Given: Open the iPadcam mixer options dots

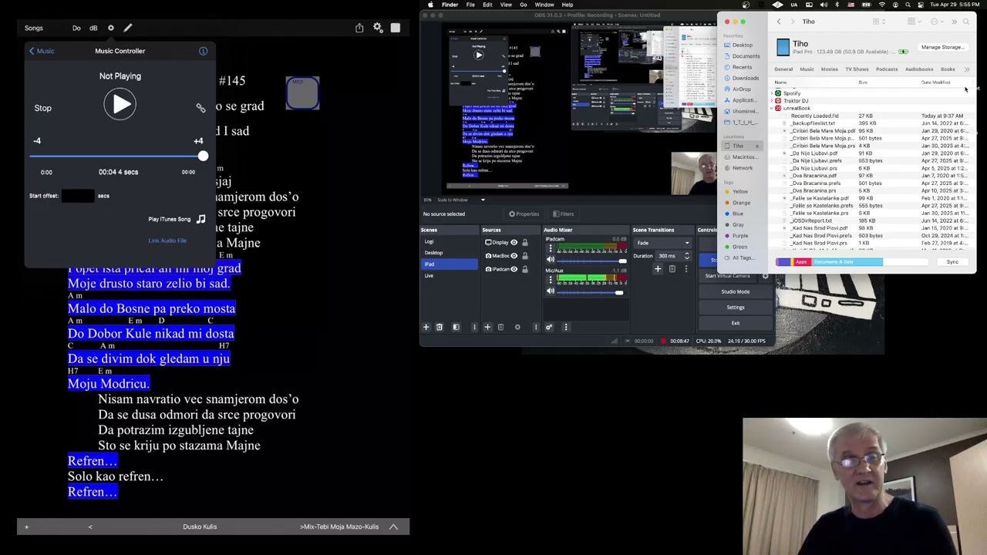Looking at the screenshot, I should point(551,247).
